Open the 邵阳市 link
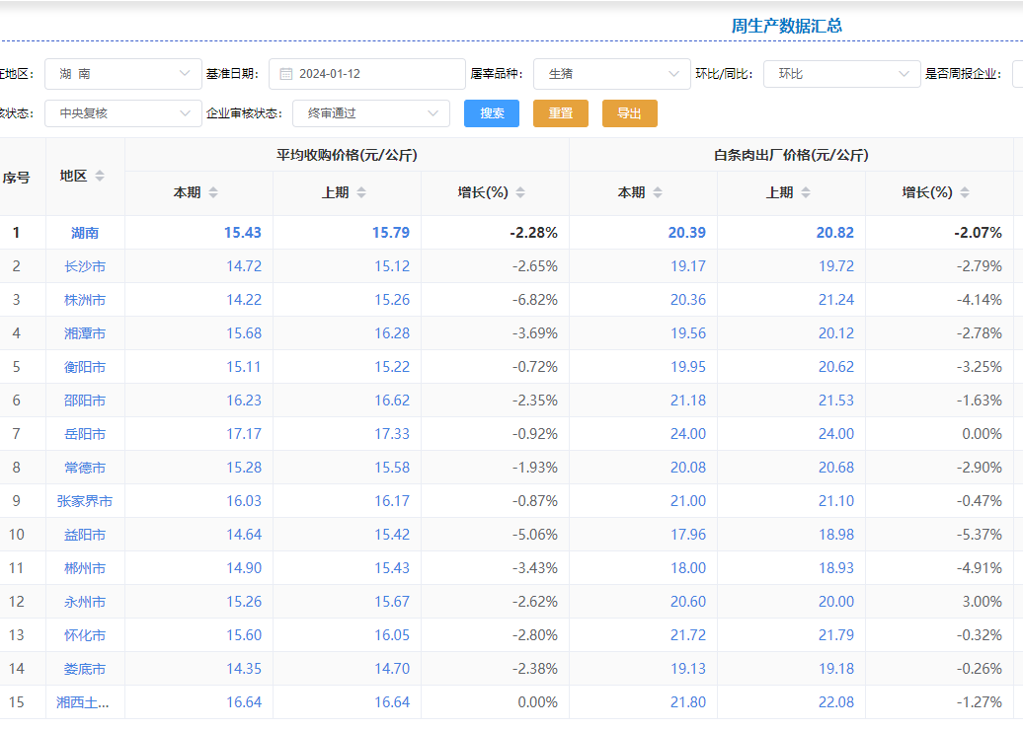The image size is (1023, 730). pyautogui.click(x=85, y=401)
